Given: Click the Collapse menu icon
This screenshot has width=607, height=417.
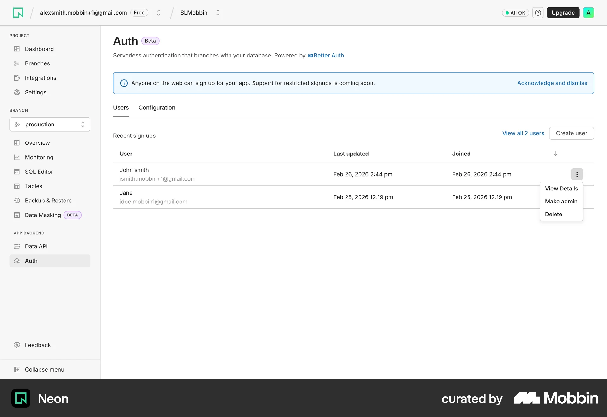Looking at the screenshot, I should click(x=17, y=370).
